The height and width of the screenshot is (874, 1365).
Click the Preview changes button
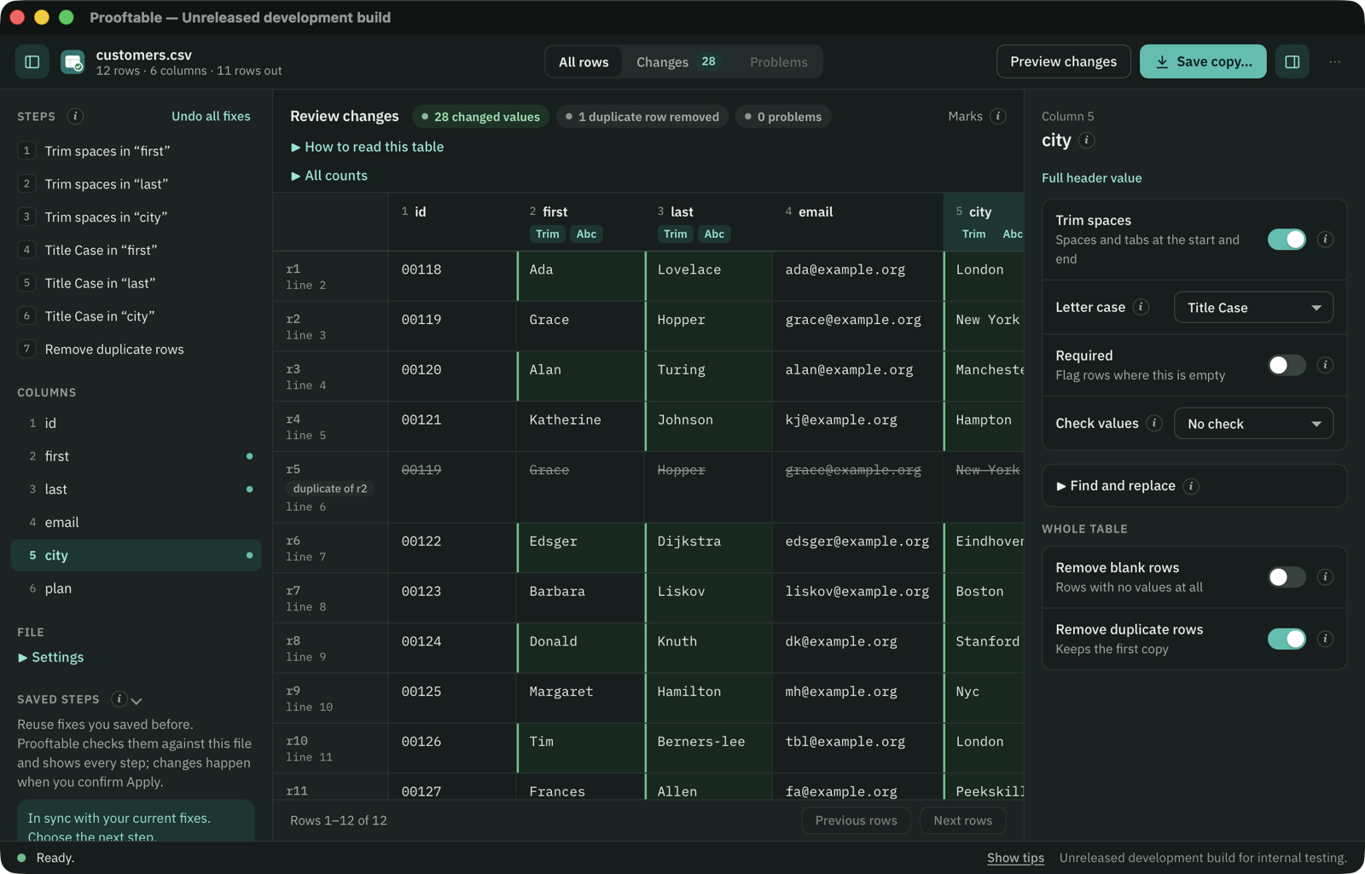(1063, 61)
